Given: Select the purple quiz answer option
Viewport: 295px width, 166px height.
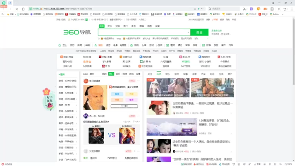Looking at the screenshot, I should pos(131,100).
